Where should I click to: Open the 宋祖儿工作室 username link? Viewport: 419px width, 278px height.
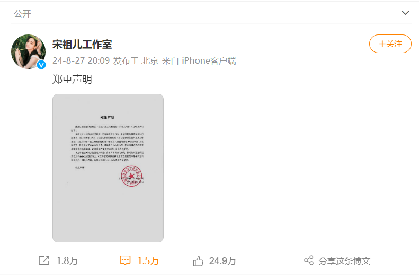82,44
